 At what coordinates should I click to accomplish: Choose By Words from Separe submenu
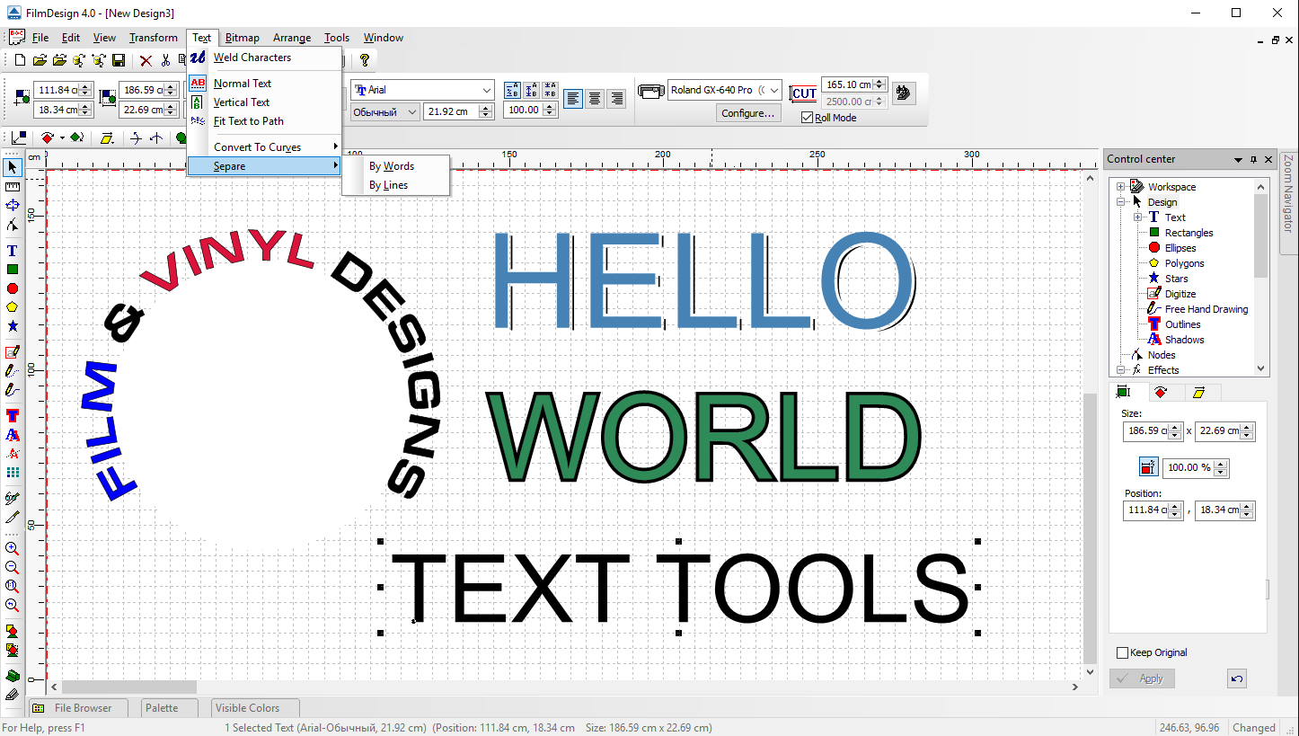392,166
